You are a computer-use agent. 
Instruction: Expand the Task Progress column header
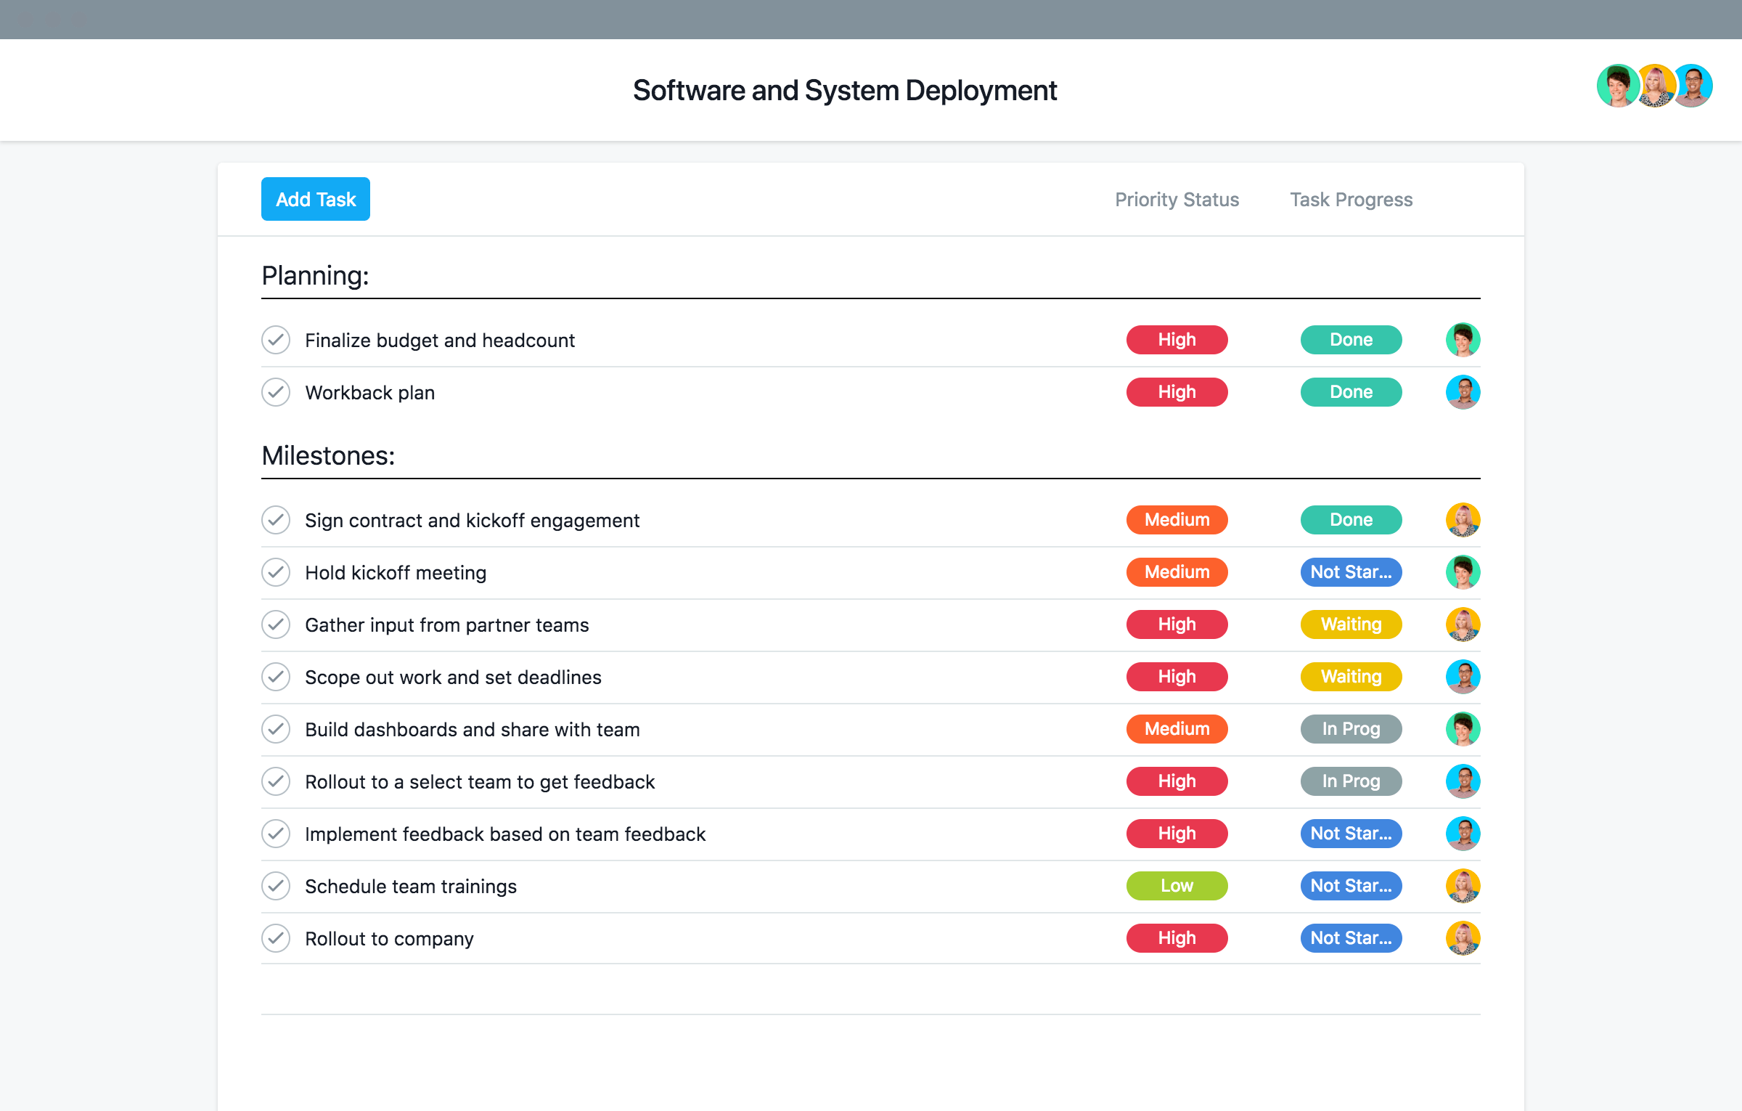[1351, 198]
